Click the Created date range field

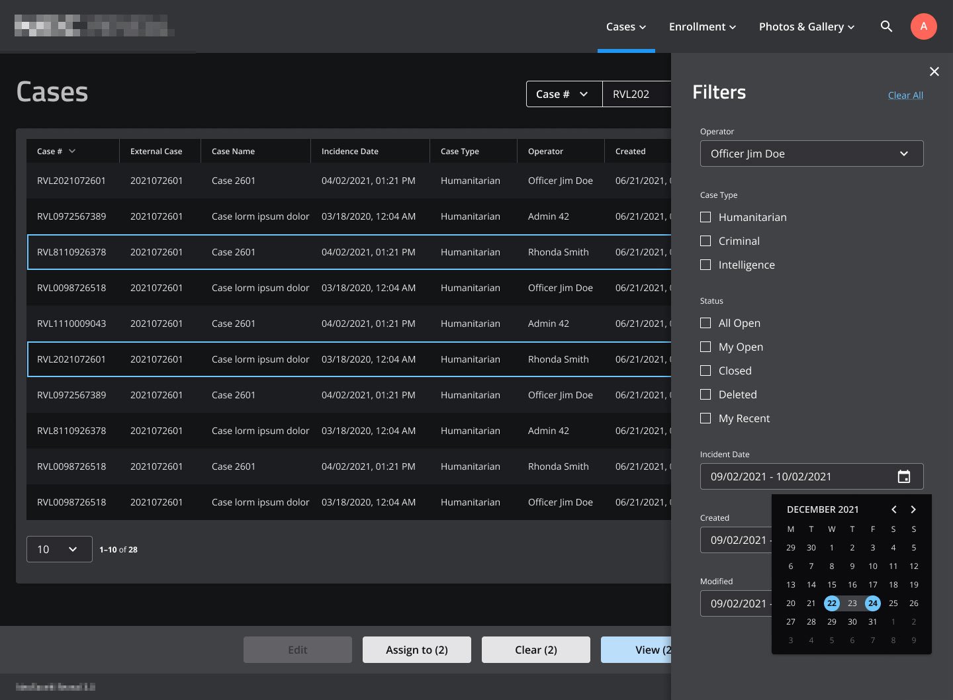pos(736,540)
